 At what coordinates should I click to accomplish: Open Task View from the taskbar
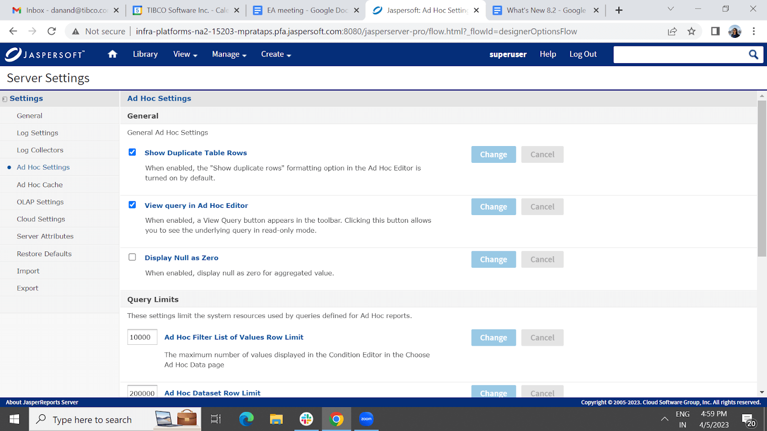coord(216,419)
